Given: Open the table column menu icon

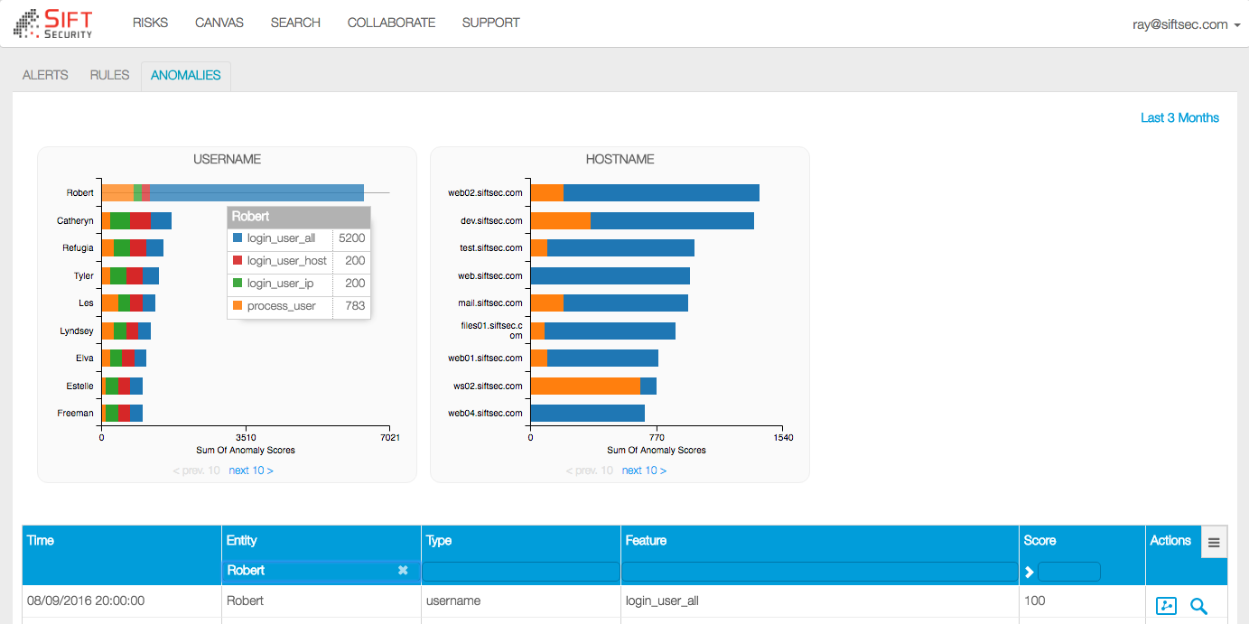Looking at the screenshot, I should (x=1214, y=543).
